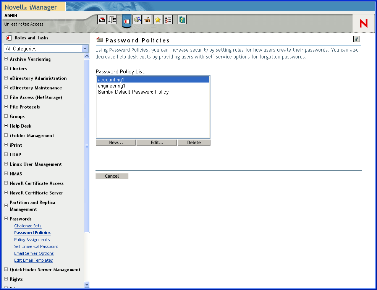
Task: Open Roles and Tasks toolbar view
Action: point(127,21)
